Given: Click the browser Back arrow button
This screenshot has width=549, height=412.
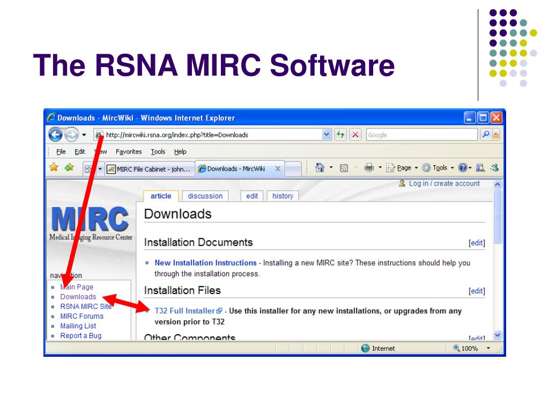Looking at the screenshot, I should [x=55, y=135].
